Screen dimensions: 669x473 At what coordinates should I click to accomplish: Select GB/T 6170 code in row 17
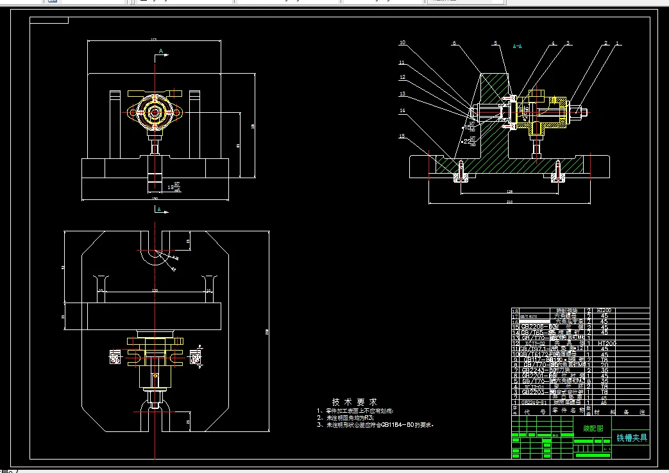coord(529,316)
